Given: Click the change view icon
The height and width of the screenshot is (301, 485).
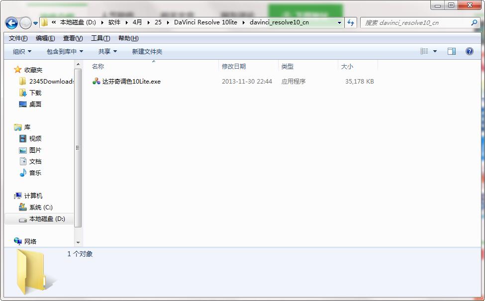Looking at the screenshot, I should pyautogui.click(x=424, y=51).
